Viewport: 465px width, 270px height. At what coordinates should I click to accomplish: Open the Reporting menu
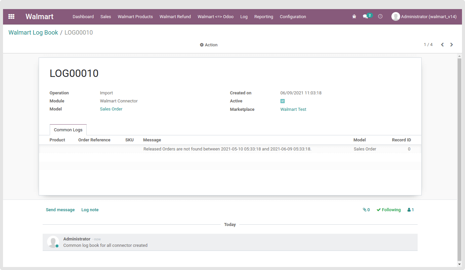point(264,16)
